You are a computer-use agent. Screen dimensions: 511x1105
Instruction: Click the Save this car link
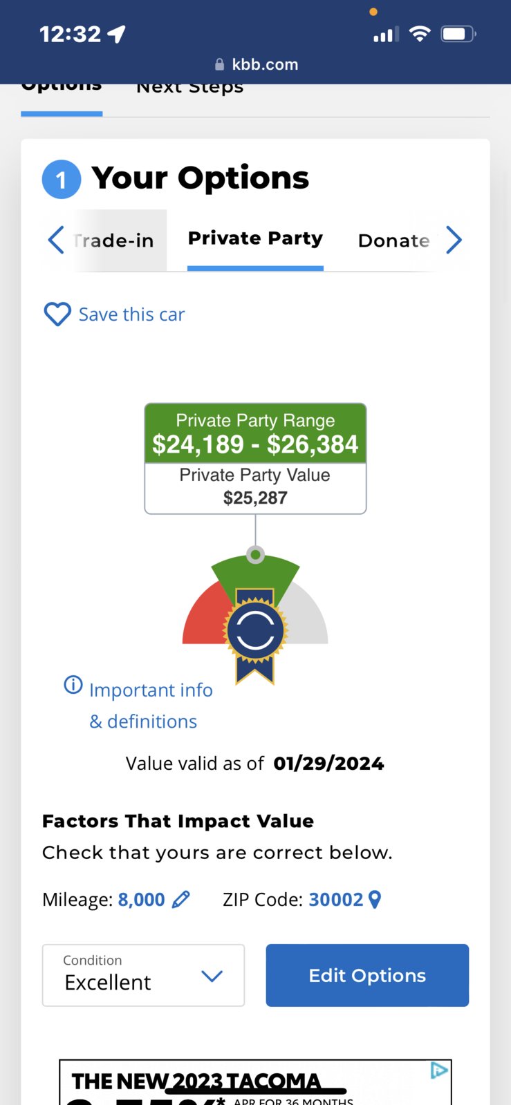pyautogui.click(x=131, y=314)
